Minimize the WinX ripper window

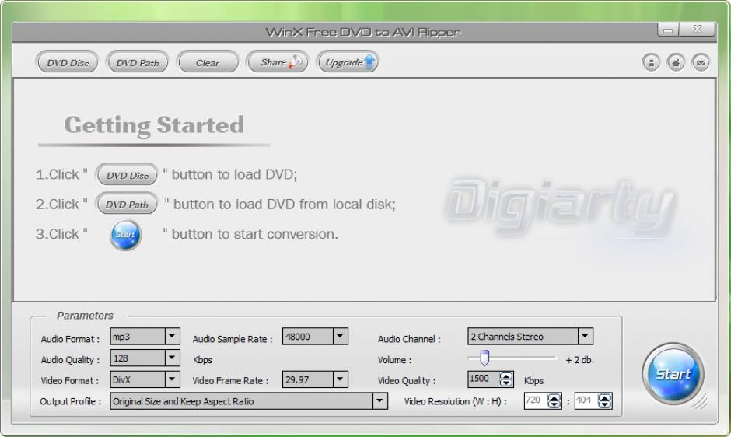[x=668, y=30]
